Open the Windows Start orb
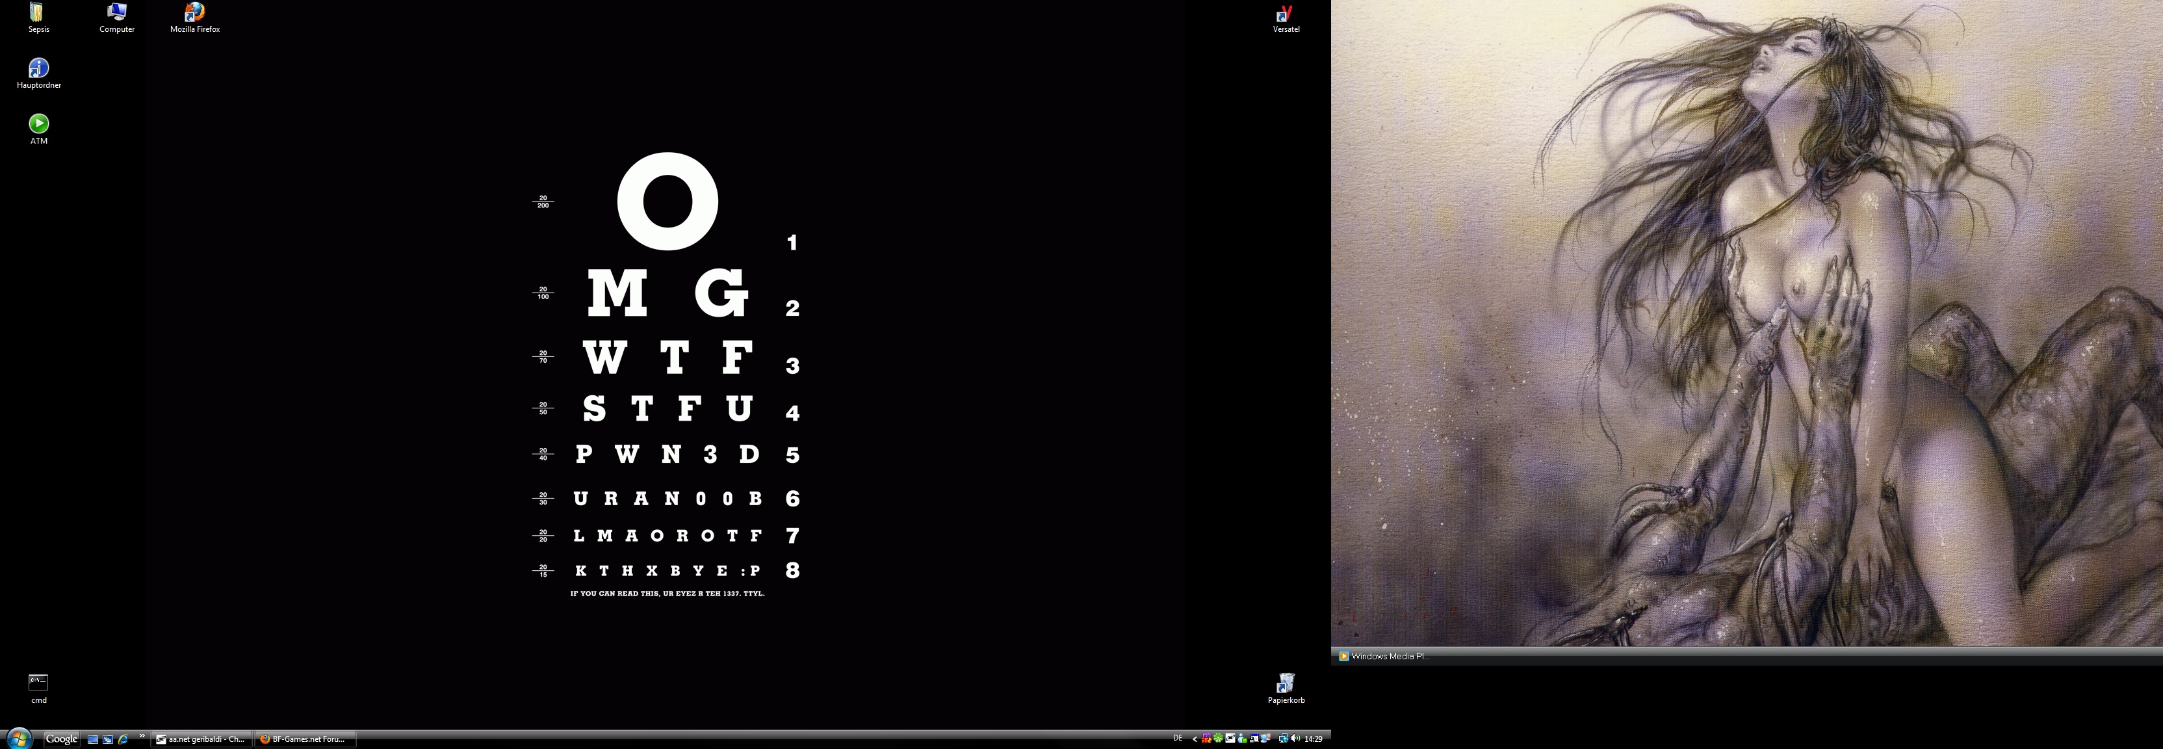Screen dimensions: 2163x749 pyautogui.click(x=19, y=739)
